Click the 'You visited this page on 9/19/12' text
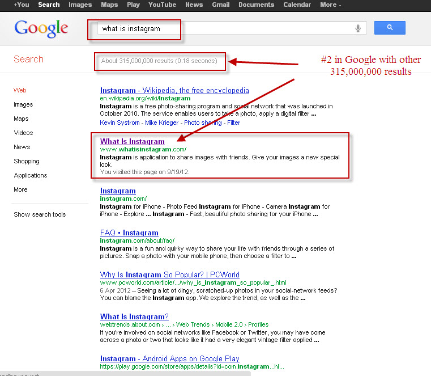431x376 pixels. coord(144,172)
